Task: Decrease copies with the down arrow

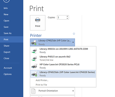Action: coord(67,18)
